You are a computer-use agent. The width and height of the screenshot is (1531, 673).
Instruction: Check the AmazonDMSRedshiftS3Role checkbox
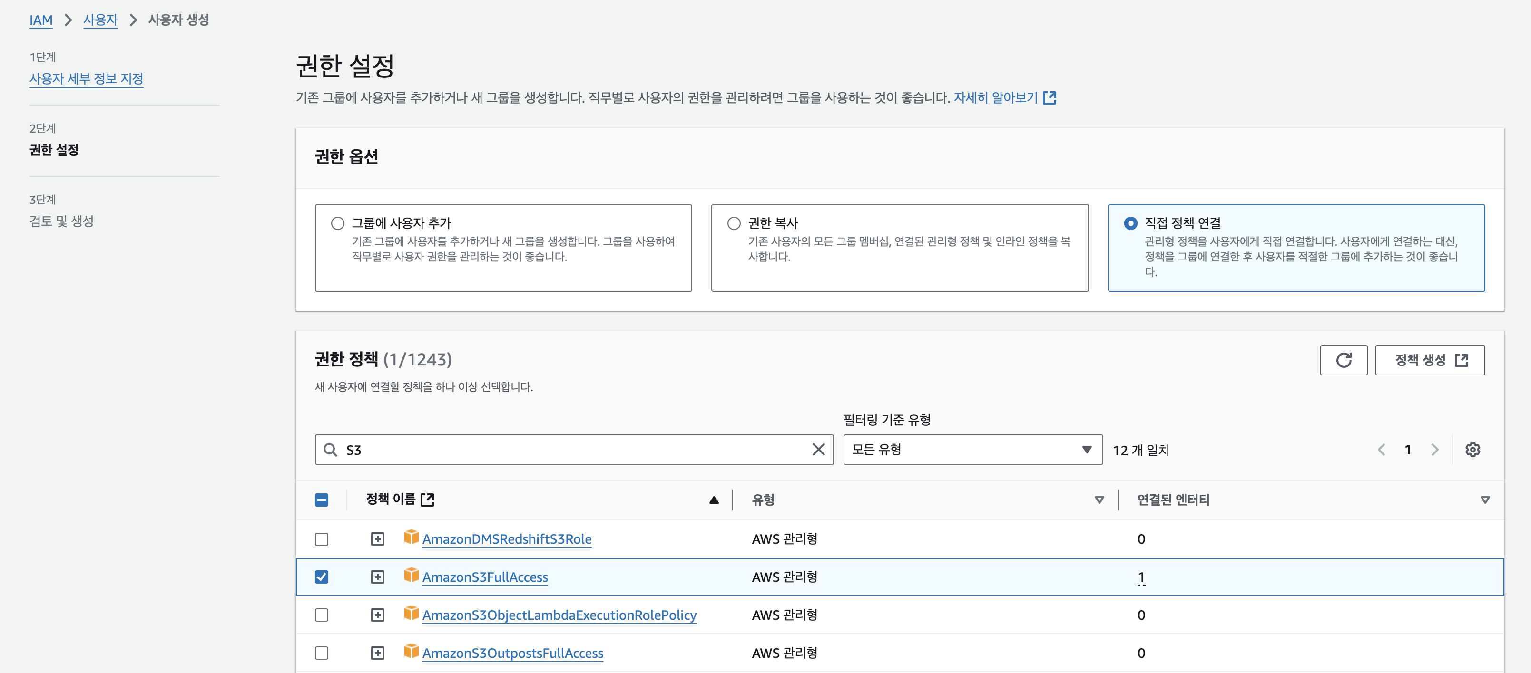[322, 539]
